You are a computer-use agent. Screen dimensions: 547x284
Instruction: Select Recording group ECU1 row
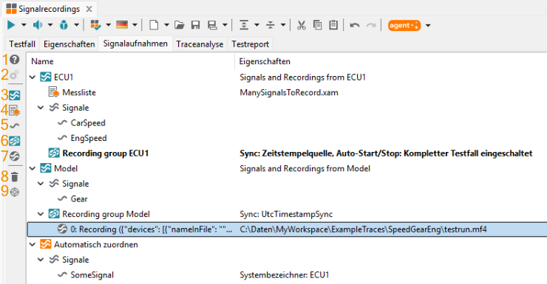(287, 153)
